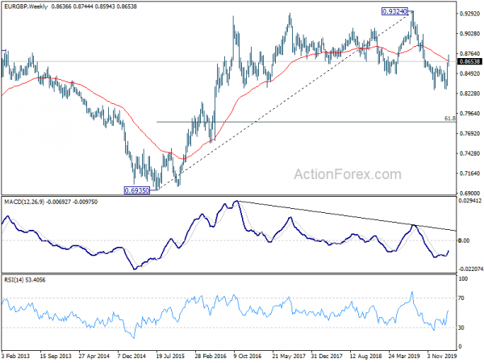Viewport: 484px width, 363px height.
Task: Click the 0.92920 price axis value
Action: (469, 14)
